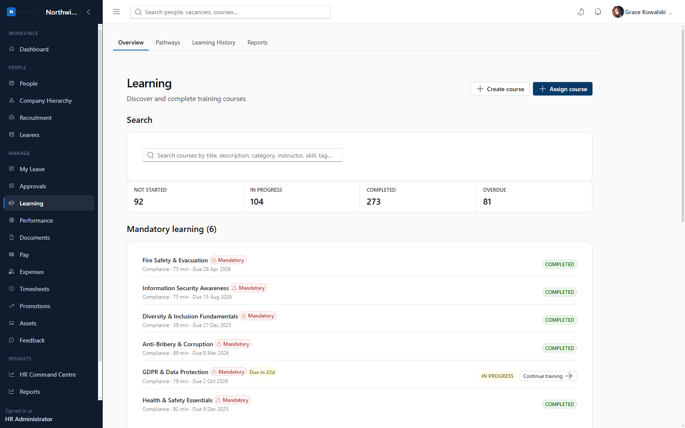
Task: Open Fire Safety & Evacuation course
Action: [175, 260]
